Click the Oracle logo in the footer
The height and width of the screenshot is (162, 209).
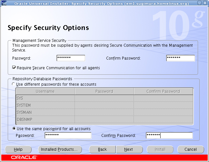tap(24, 157)
